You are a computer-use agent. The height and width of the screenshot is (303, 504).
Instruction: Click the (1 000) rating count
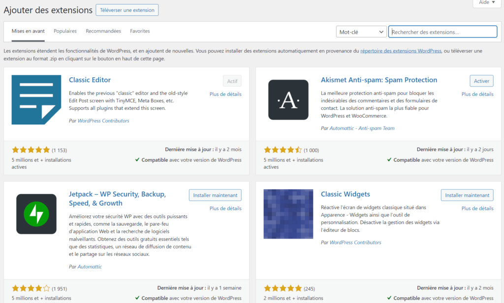(312, 151)
